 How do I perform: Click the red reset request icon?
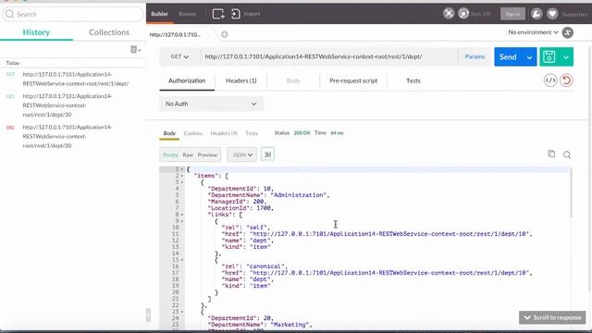[566, 80]
